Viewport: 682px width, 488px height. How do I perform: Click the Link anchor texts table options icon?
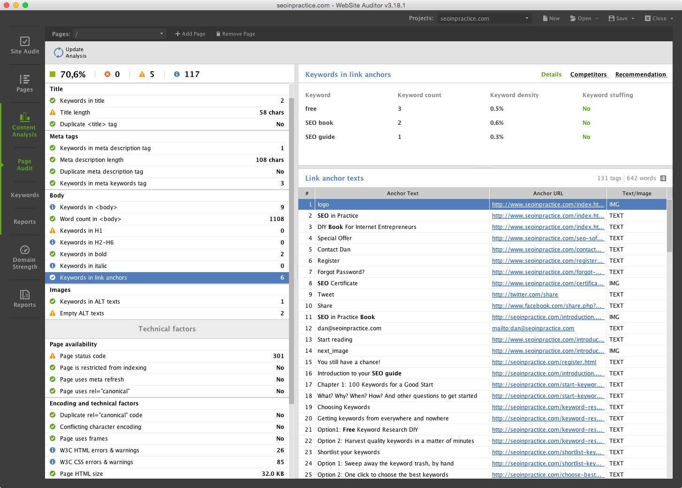click(663, 178)
